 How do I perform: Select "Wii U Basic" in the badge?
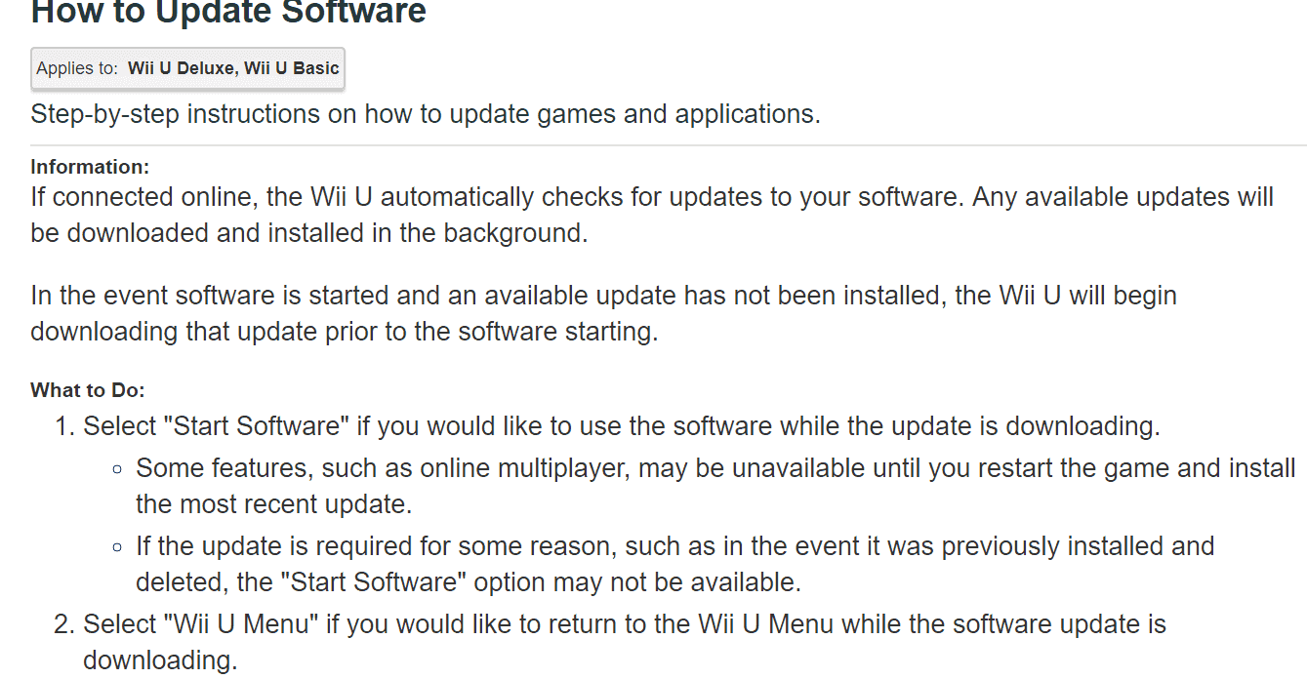coord(291,68)
